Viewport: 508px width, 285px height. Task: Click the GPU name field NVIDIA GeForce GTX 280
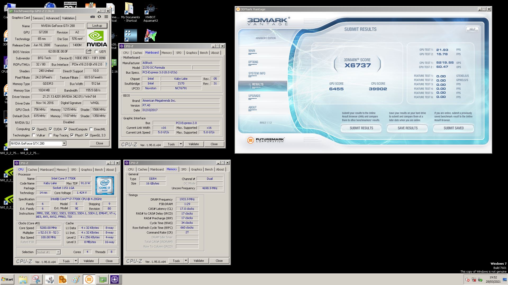pos(58,26)
